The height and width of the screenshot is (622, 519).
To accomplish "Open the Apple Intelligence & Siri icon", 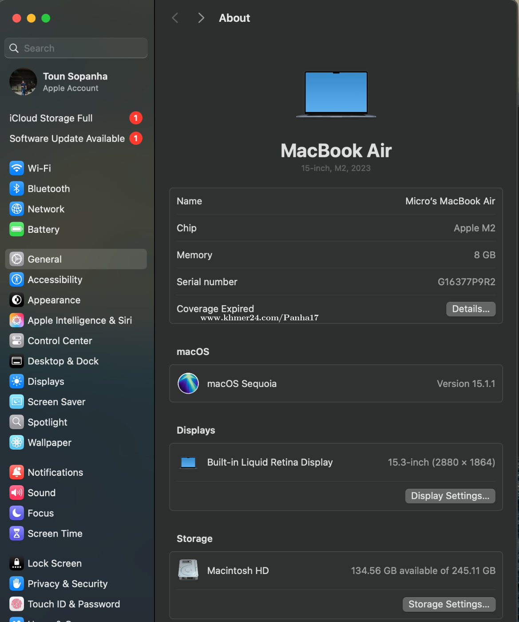I will click(x=17, y=320).
